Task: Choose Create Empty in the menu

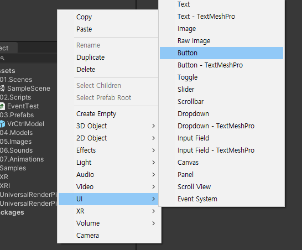Action: click(108, 113)
